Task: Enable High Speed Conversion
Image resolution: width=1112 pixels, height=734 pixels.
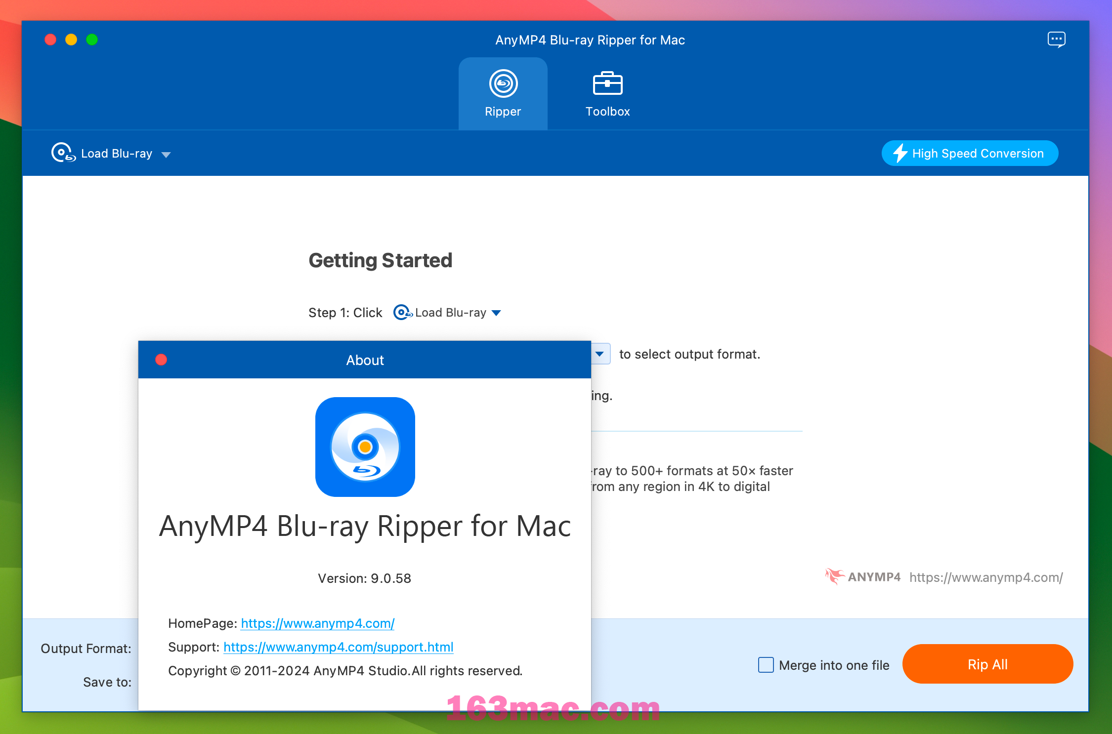Action: tap(970, 153)
